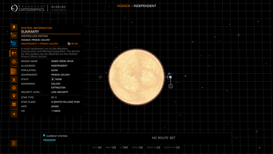Open the gear-shaped icon in sidebar

pyautogui.click(x=14, y=88)
